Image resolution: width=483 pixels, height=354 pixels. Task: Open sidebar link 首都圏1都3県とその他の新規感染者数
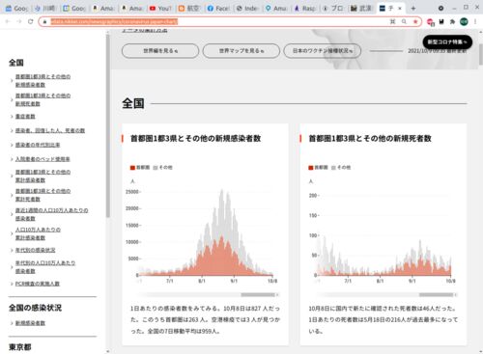click(x=43, y=80)
